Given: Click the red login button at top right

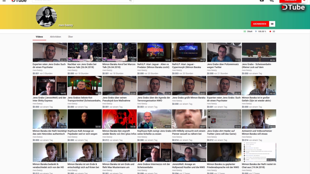Looking at the screenshot, I should [290, 1].
